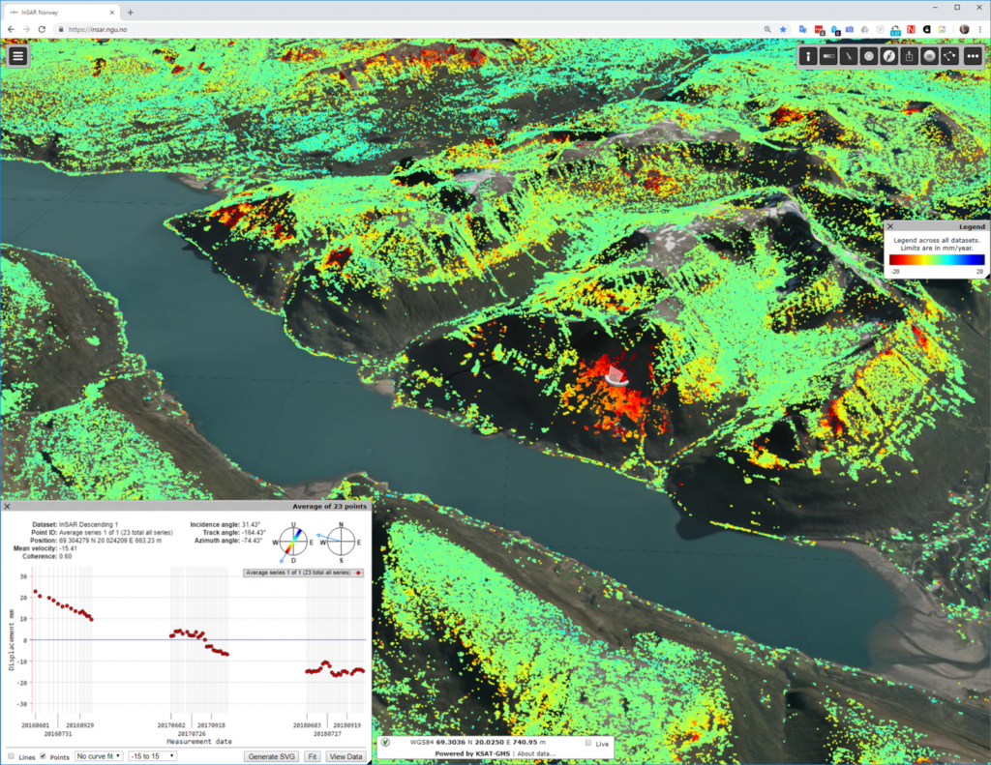
Task: Click the circular target tool icon
Action: pyautogui.click(x=868, y=56)
